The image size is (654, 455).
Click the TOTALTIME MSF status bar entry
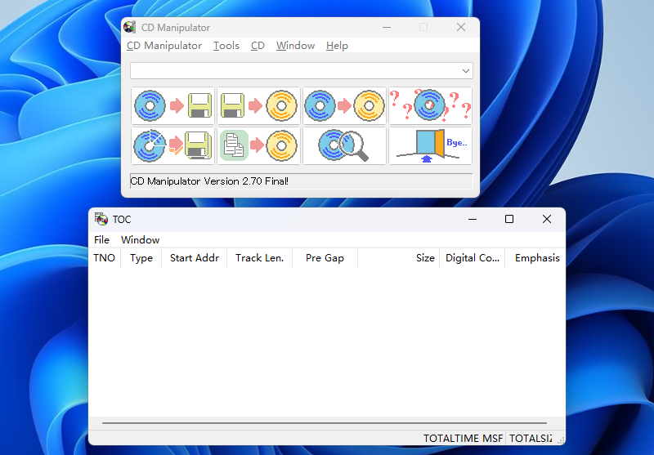[463, 439]
